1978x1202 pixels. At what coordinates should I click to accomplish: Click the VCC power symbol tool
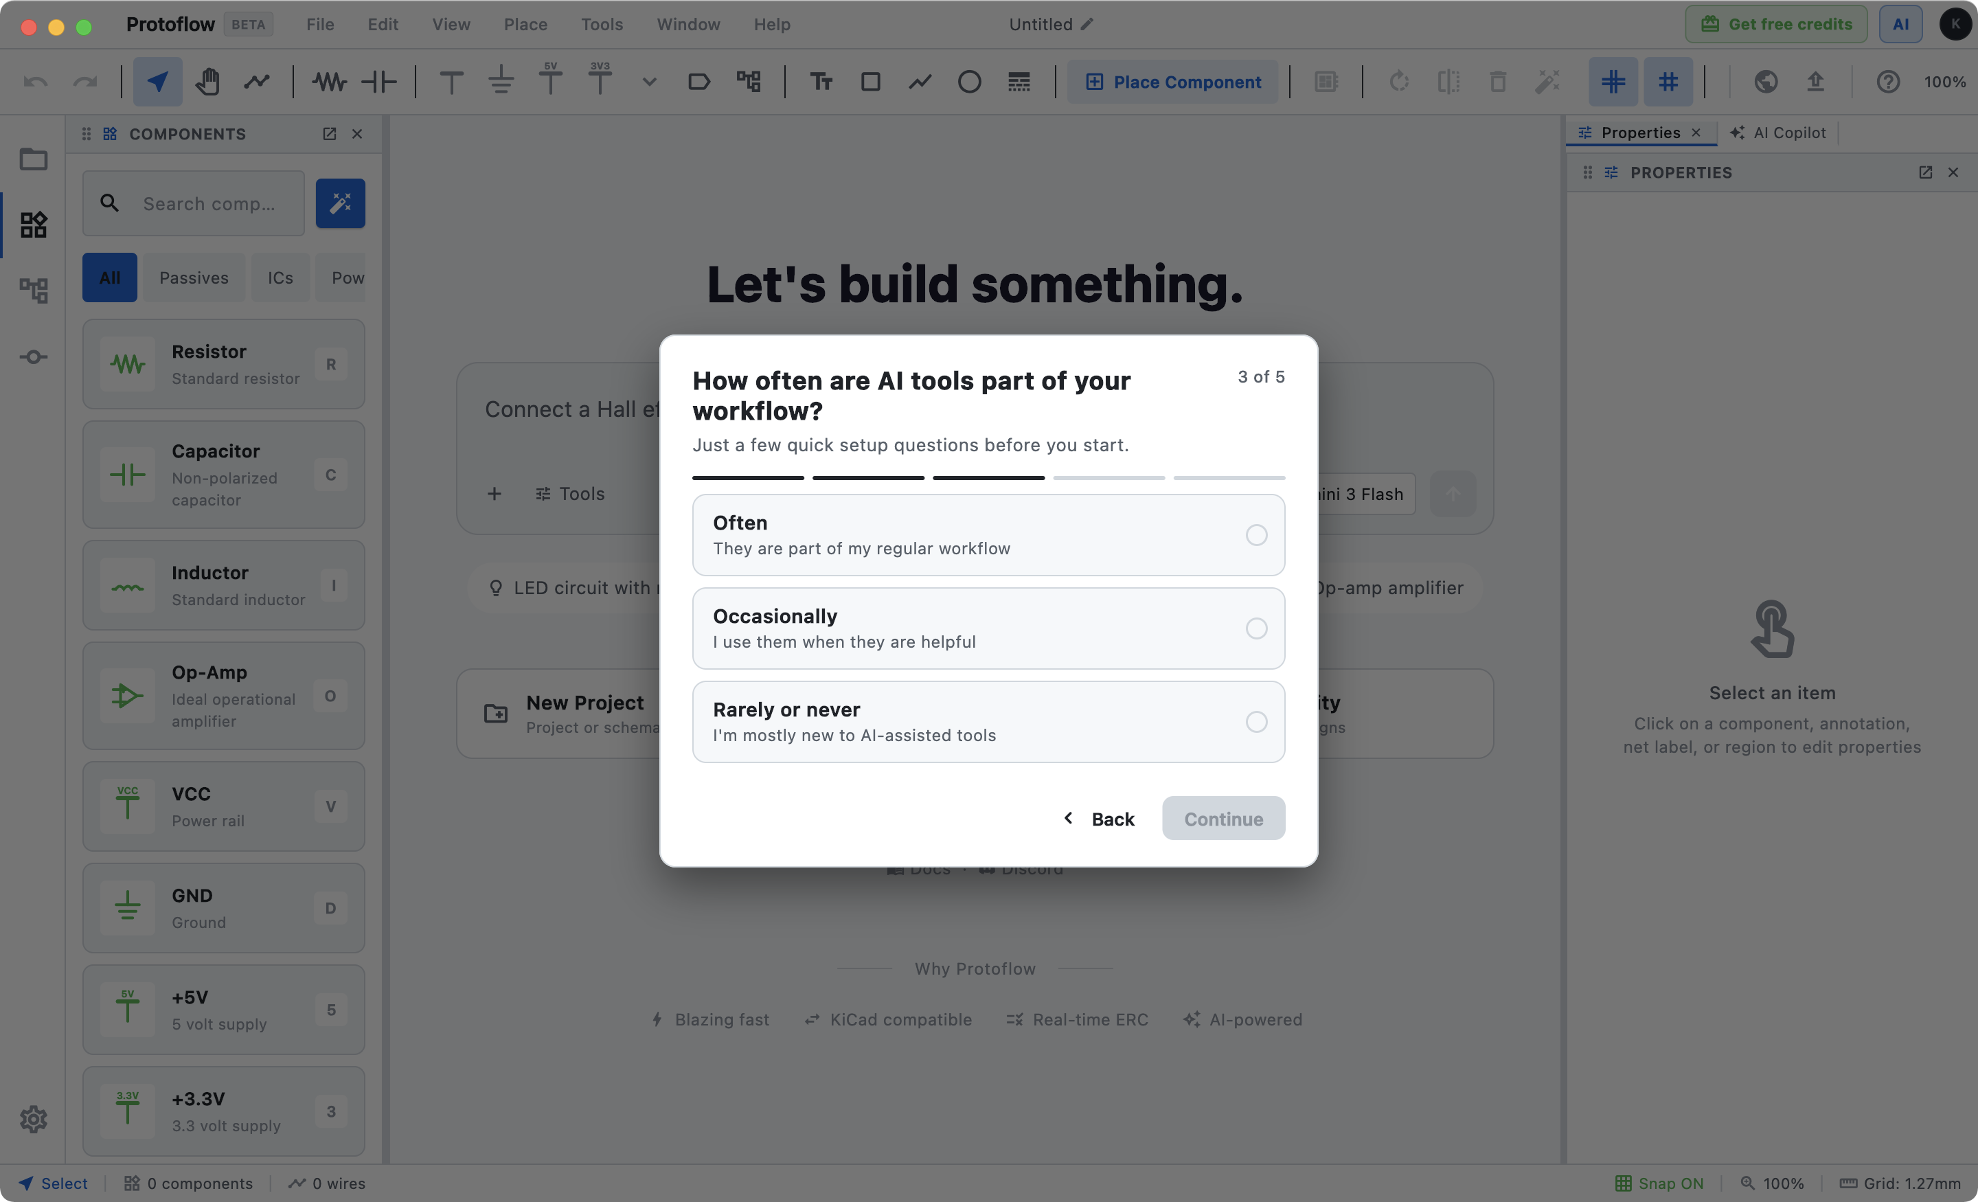click(451, 81)
